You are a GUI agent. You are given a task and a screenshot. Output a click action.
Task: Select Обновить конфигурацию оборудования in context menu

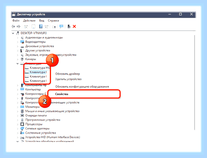82,87
